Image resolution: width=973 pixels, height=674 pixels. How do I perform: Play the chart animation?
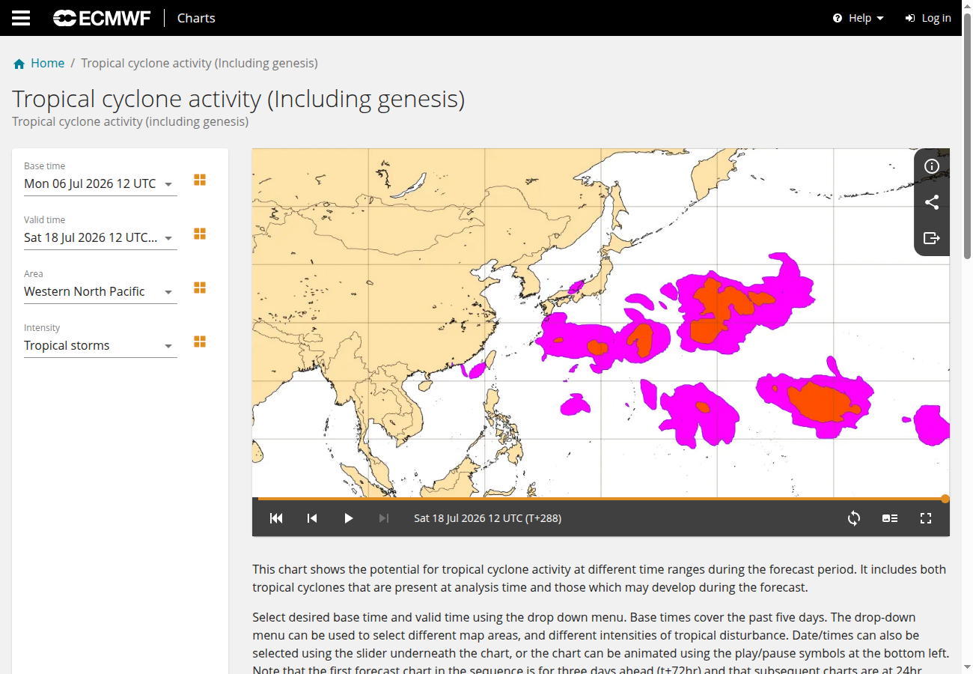pyautogui.click(x=348, y=518)
